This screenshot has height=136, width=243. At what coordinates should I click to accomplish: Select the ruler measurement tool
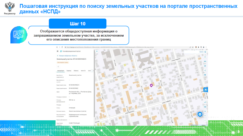click(205, 61)
